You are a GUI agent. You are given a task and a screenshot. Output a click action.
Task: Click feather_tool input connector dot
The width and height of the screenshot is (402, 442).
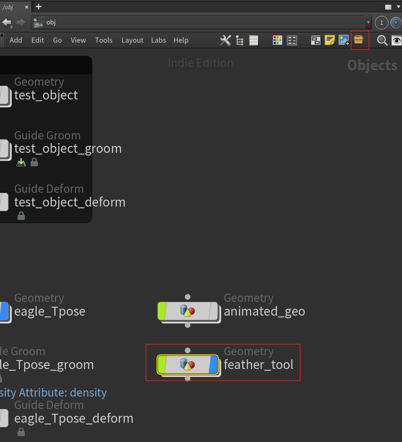[x=188, y=350]
